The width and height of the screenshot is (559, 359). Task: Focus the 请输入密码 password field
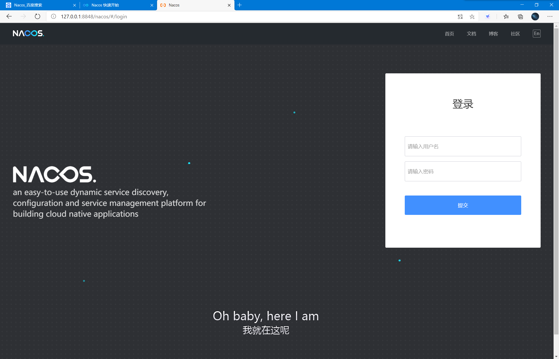[x=463, y=171]
